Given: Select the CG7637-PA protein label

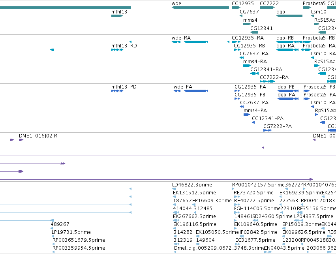Looking at the screenshot, I should [254, 103].
